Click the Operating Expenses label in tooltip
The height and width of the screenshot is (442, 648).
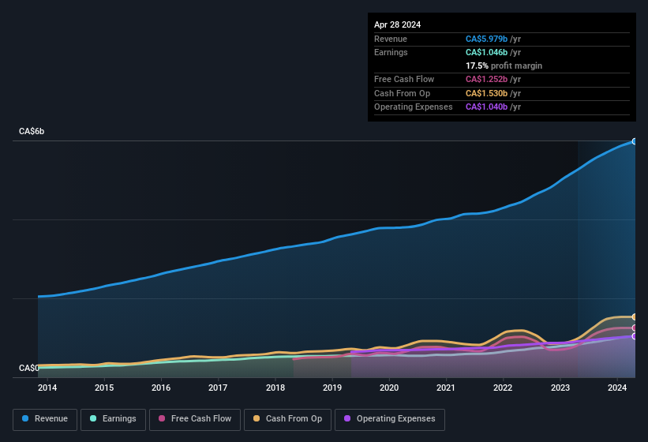(414, 107)
